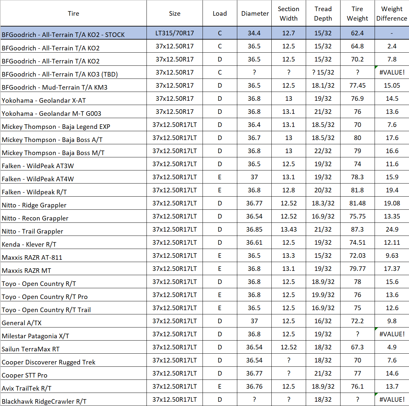This screenshot has width=409, height=406.
Task: Select the Sailun TerraMax RT cell
Action: pyautogui.click(x=73, y=347)
